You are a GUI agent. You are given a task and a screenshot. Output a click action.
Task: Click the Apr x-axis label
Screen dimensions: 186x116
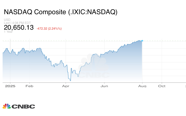pos(66,86)
